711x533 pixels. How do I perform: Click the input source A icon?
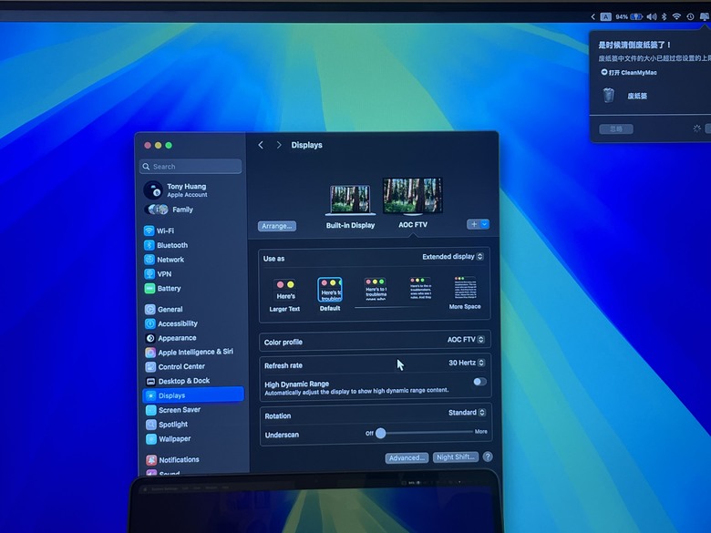coord(606,16)
